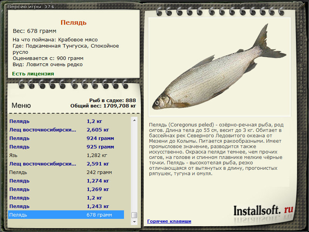Select the Лещ восточносибирский 2,591 кг row
Image resolution: width=309 pixels, height=232 pixels.
pos(66,164)
